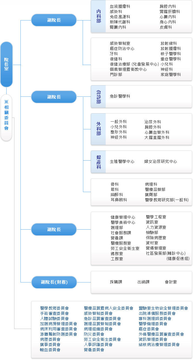Click the 感染管制委員會 link
The image size is (193, 361).
[98, 313]
